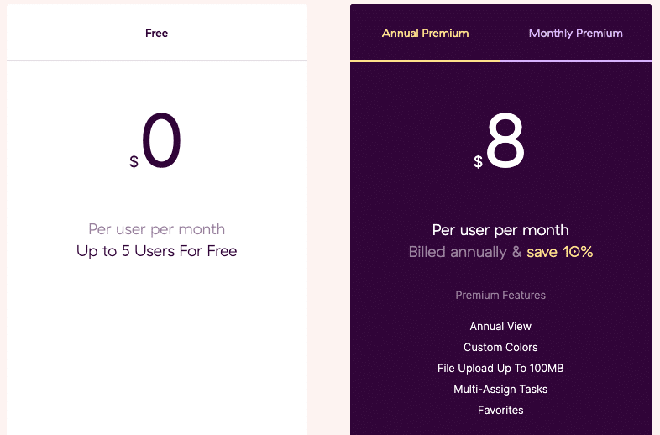Viewport: 660px width, 435px height.
Task: Click the yellow underline beneath Annual Premium
Action: pos(425,61)
